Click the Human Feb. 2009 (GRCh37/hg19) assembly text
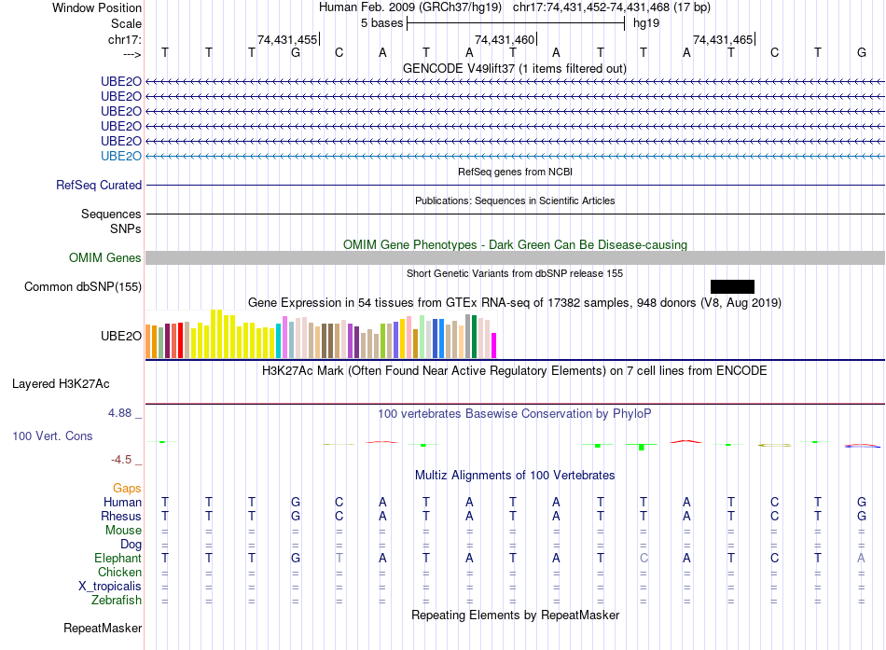Image resolution: width=886 pixels, height=650 pixels. point(410,7)
